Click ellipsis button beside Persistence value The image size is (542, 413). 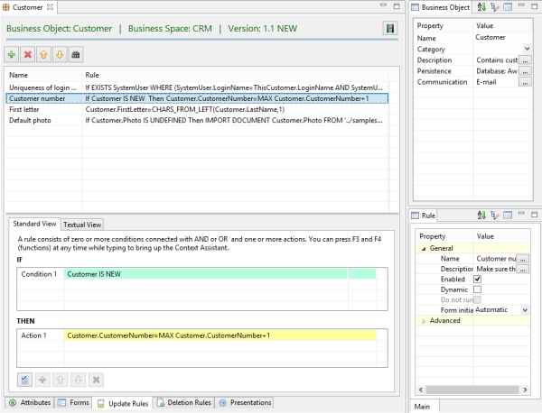(525, 71)
